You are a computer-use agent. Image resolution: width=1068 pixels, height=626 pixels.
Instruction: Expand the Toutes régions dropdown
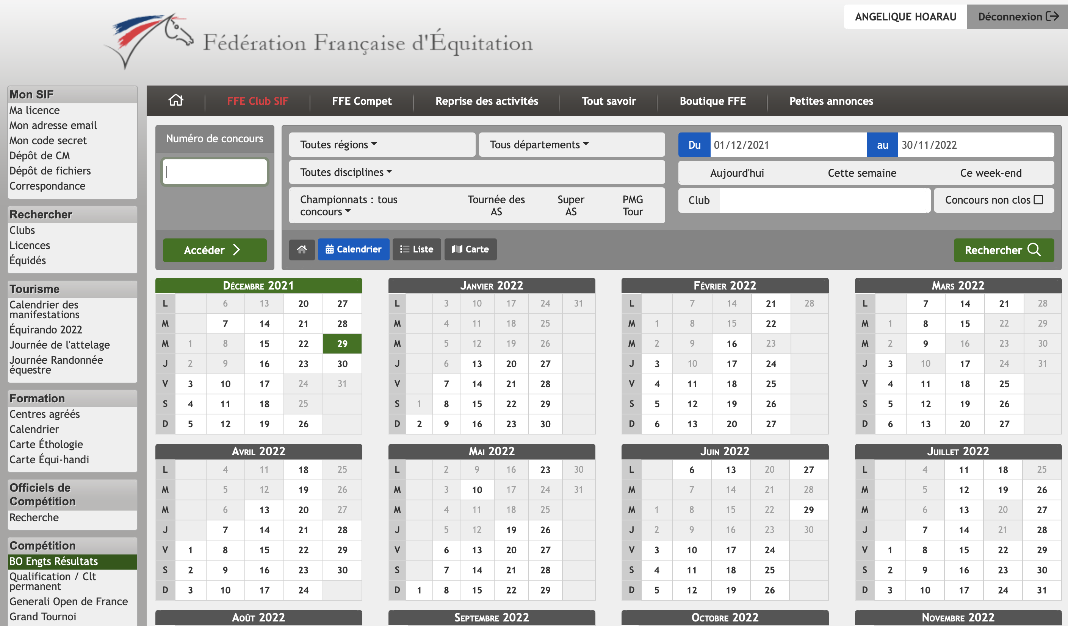click(x=382, y=145)
